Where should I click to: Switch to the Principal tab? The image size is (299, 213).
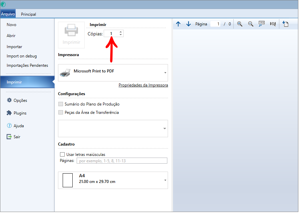[x=28, y=14]
